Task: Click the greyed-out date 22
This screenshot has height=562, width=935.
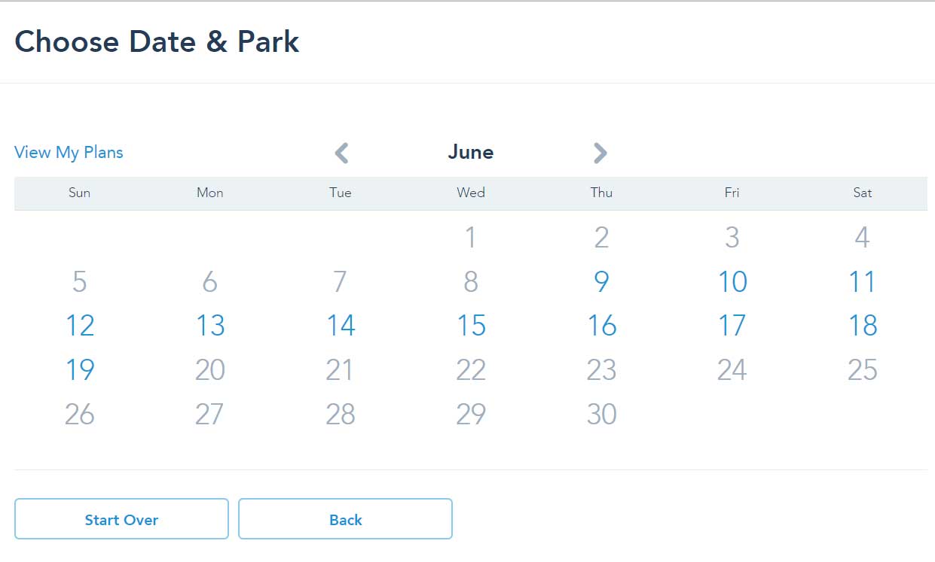Action: click(x=471, y=370)
